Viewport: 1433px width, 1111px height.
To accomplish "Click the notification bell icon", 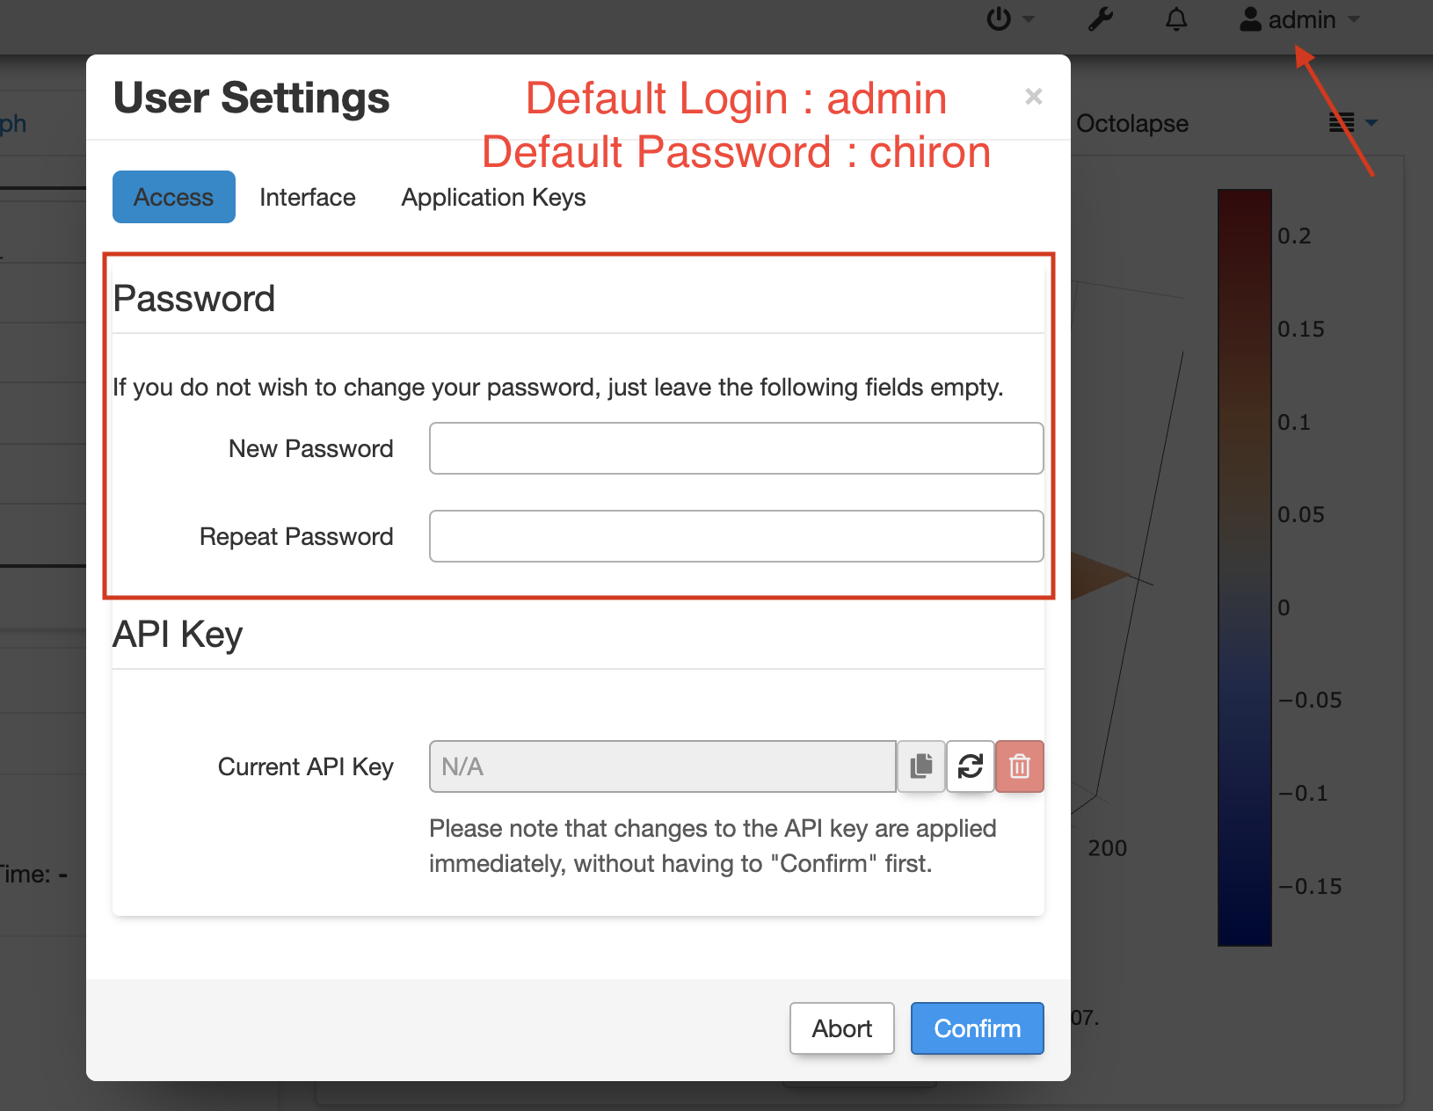I will 1176,19.
